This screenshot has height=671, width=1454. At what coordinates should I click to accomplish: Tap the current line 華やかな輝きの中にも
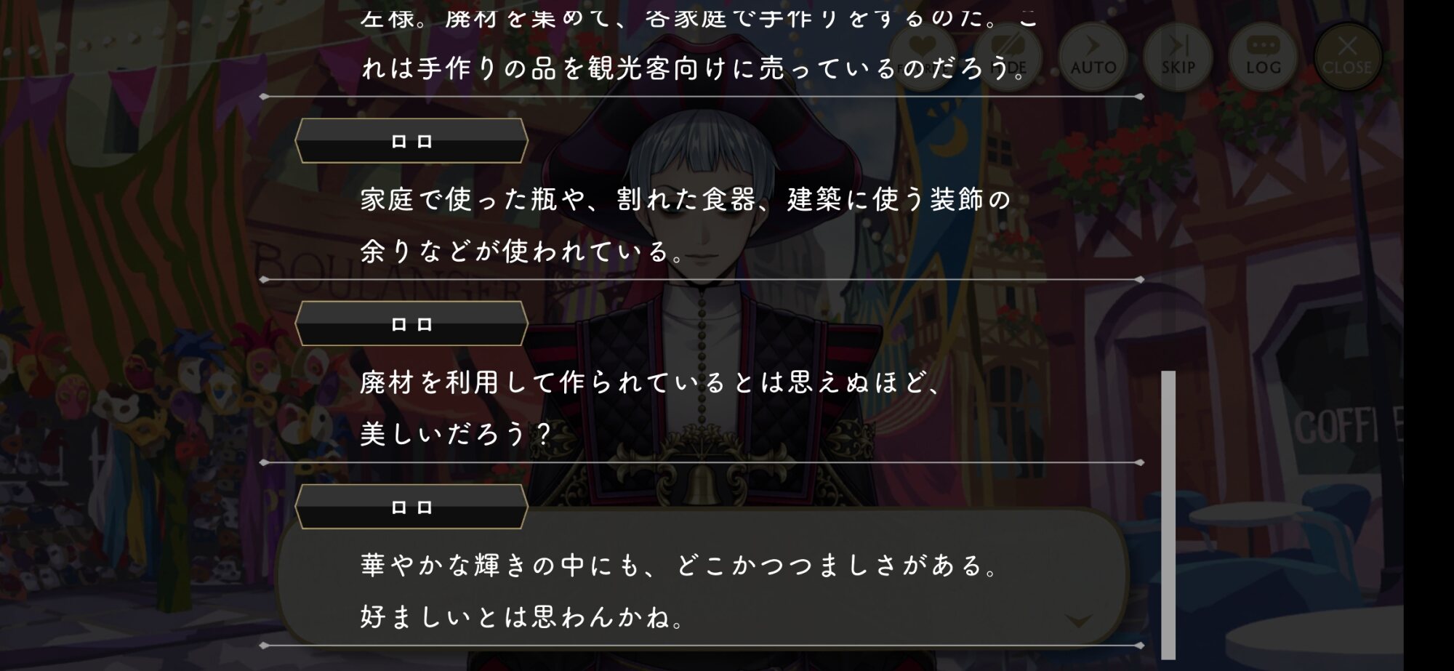[x=680, y=565]
